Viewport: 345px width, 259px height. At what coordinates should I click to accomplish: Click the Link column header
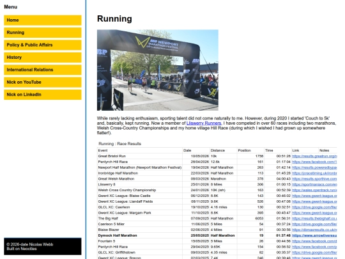pos(305,150)
